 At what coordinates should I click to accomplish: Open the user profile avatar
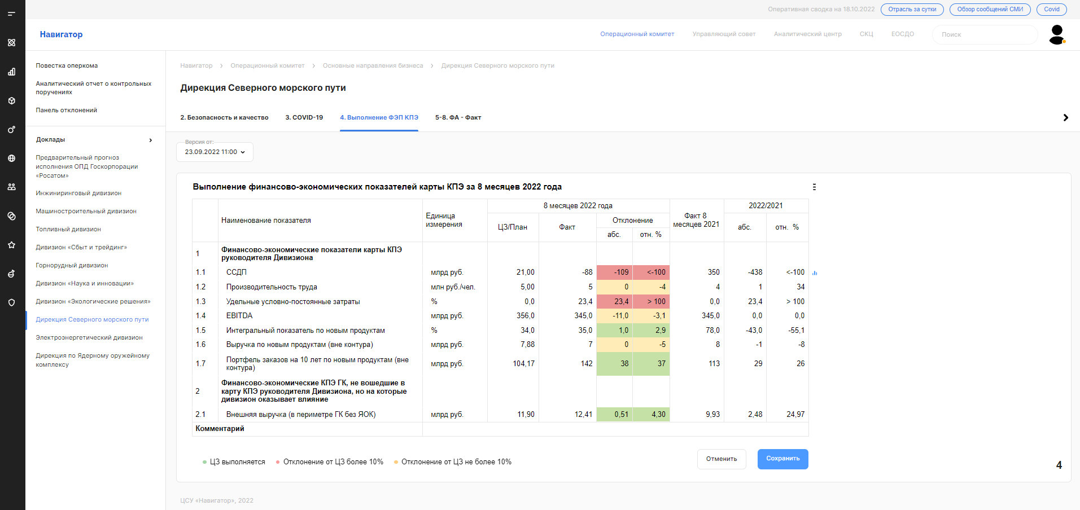point(1057,34)
